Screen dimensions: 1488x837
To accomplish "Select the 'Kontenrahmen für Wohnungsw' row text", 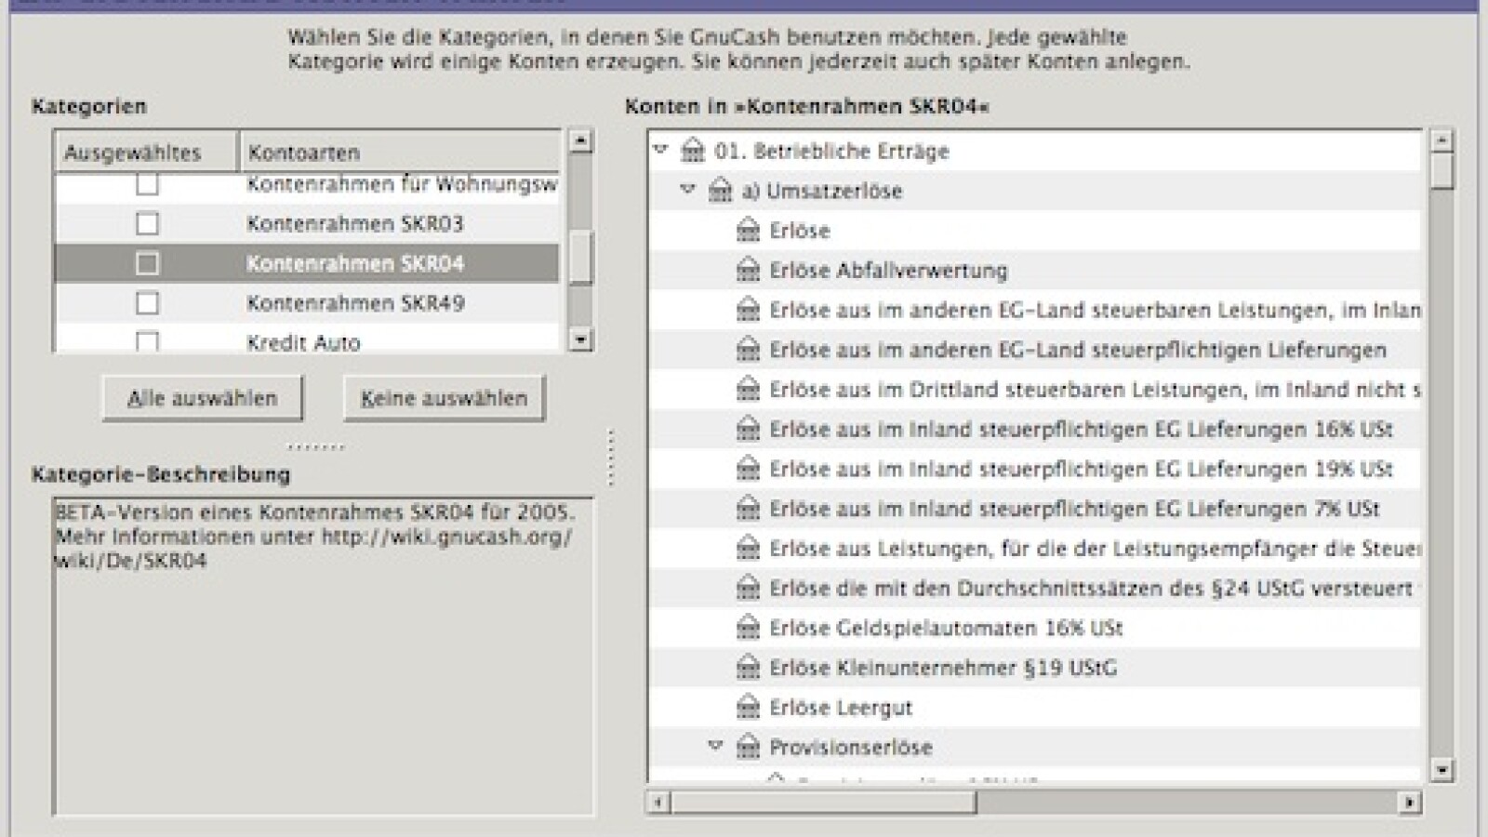I will click(402, 184).
